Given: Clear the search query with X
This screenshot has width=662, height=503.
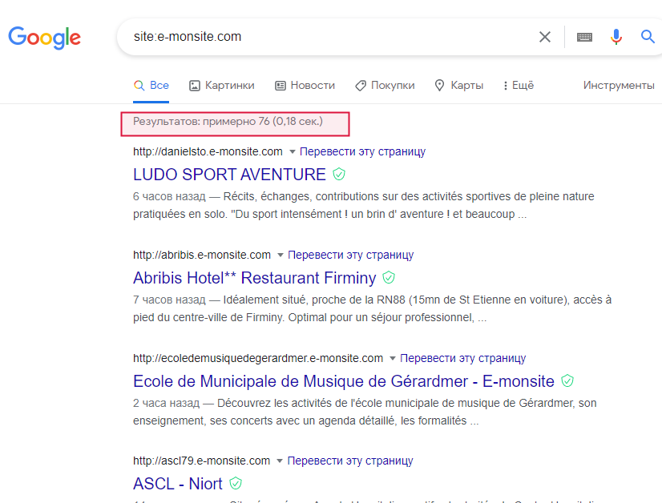Looking at the screenshot, I should (x=545, y=37).
